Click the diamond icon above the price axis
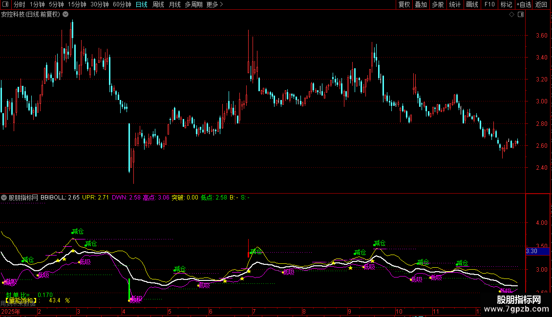This screenshot has width=552, height=317. coord(511,15)
